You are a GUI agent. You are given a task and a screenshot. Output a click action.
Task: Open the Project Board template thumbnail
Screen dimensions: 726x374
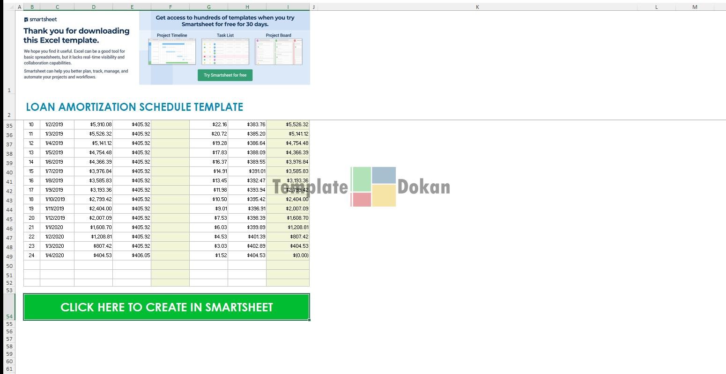(x=279, y=51)
